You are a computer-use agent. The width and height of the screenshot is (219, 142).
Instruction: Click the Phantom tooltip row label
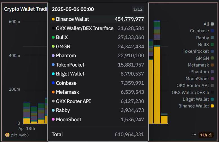point(66,56)
